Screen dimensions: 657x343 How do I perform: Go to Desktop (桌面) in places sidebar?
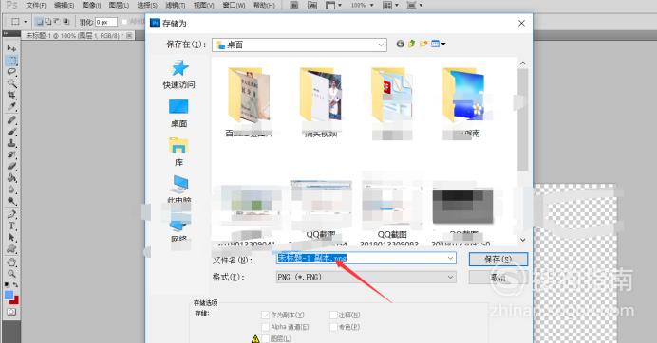[178, 114]
